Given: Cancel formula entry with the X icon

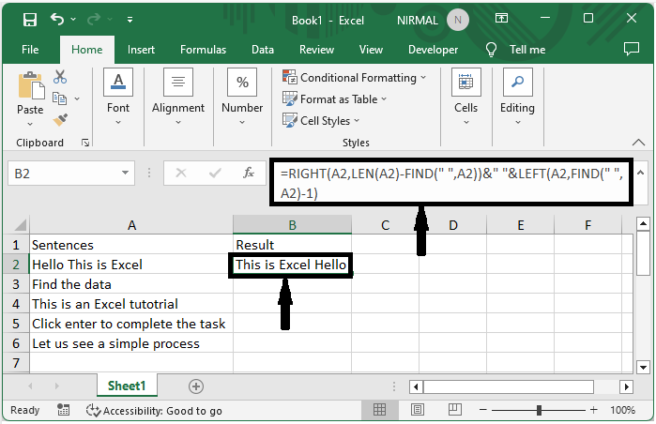Looking at the screenshot, I should coord(181,173).
